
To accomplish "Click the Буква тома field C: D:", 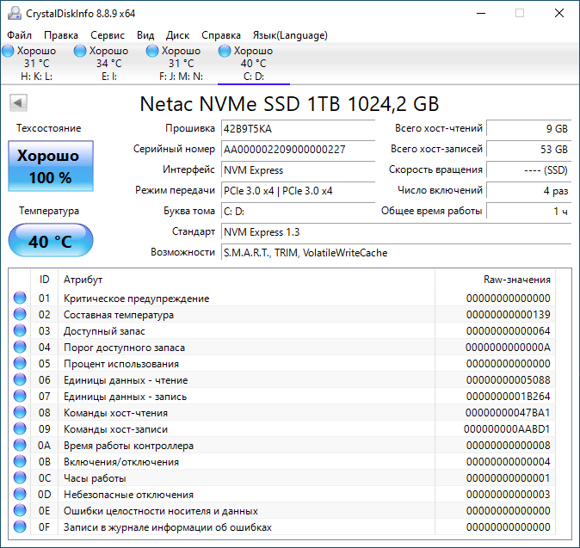I will tap(298, 212).
